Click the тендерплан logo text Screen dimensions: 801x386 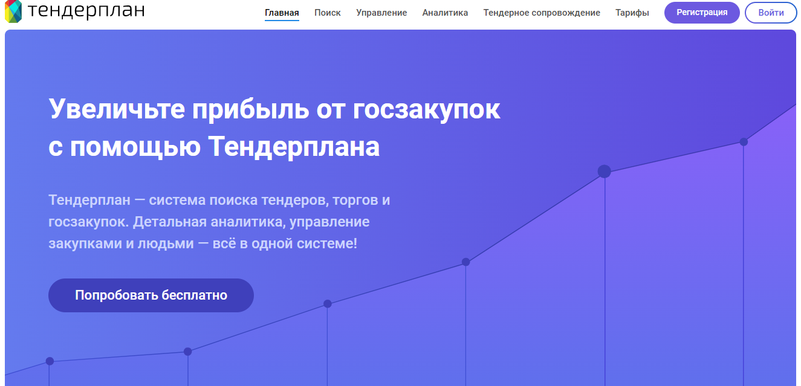(86, 11)
